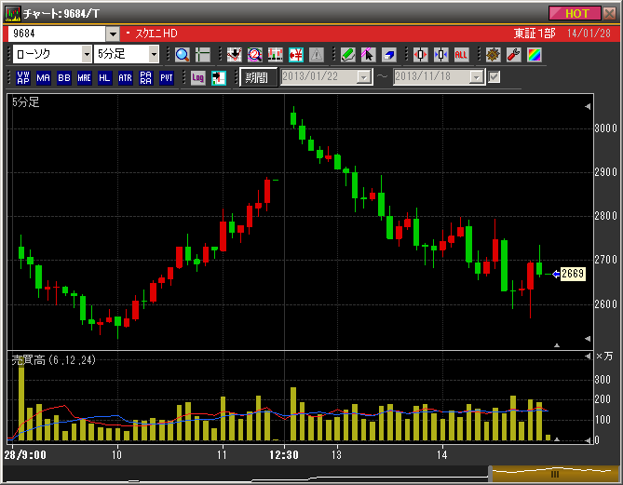623x485 pixels.
Task: Toggle the checkbox beside the end date
Action: coord(494,77)
